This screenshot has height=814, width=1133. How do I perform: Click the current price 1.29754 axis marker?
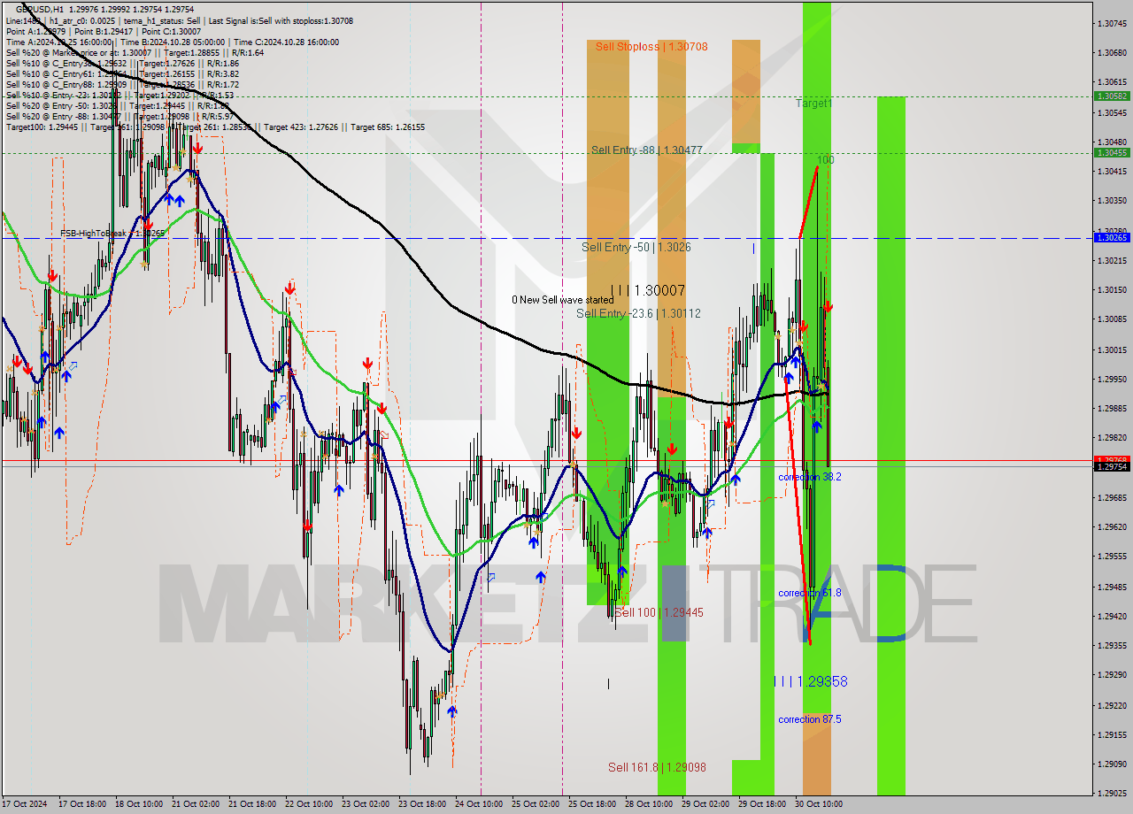tap(1112, 466)
